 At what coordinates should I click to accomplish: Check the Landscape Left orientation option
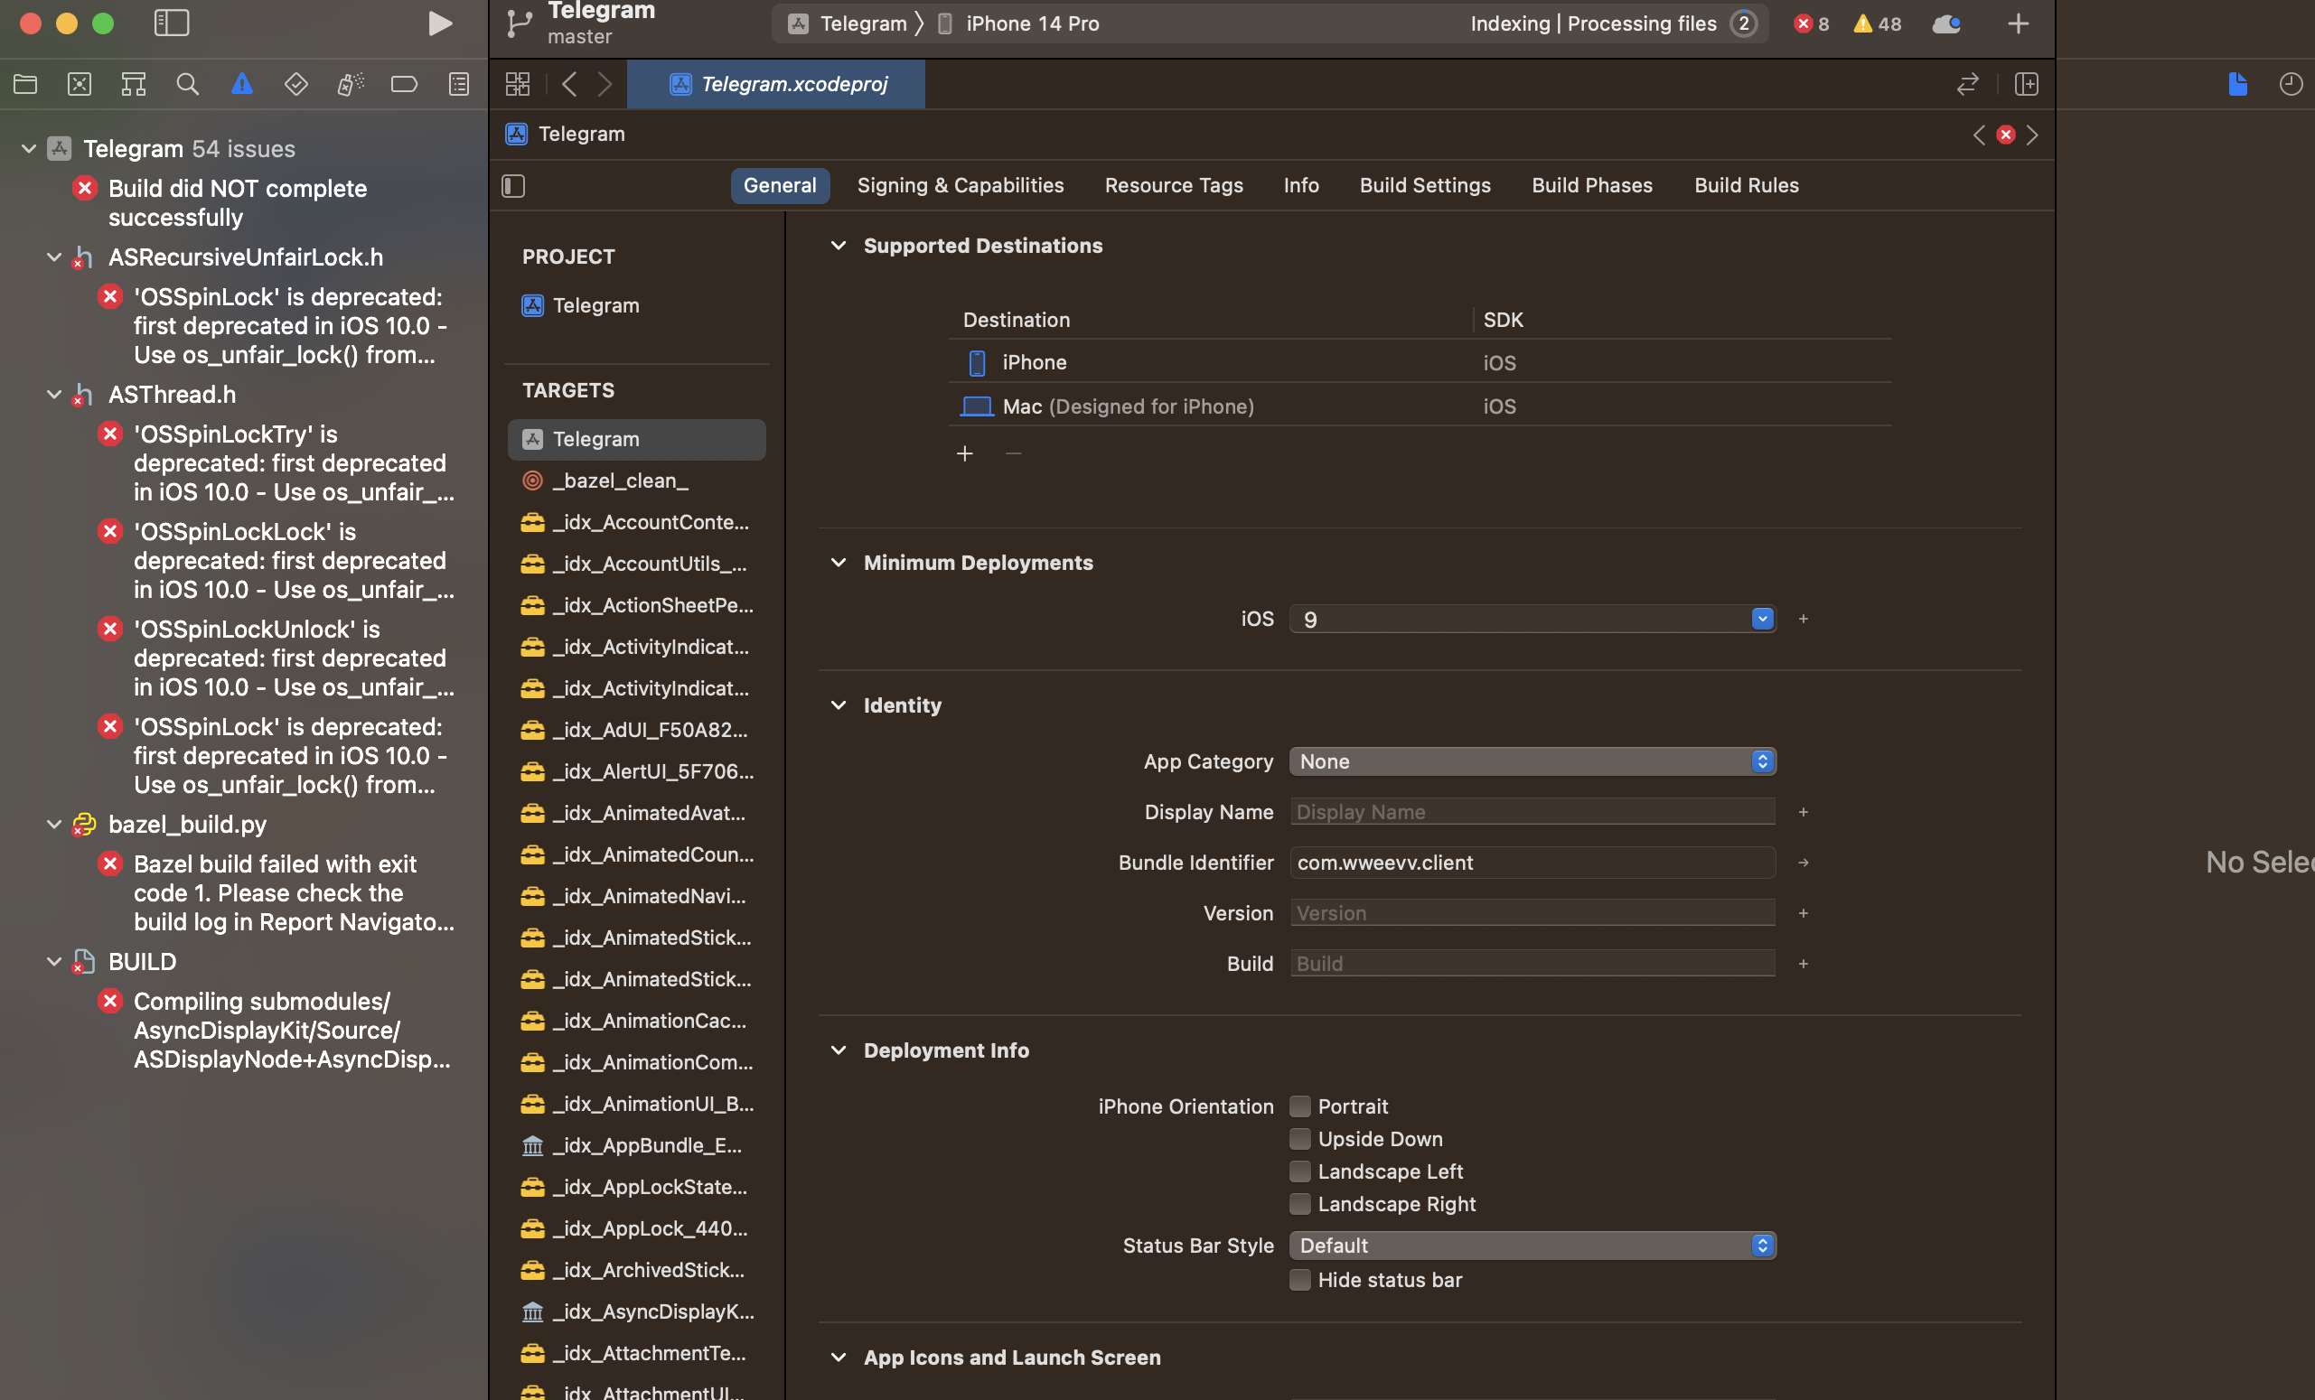(x=1300, y=1171)
